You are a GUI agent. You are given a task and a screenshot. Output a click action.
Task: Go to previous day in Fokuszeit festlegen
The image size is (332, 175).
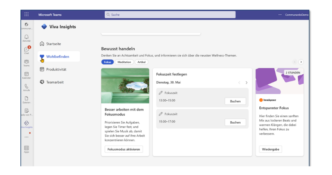pyautogui.click(x=239, y=83)
